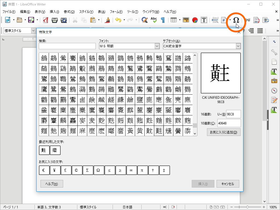This screenshot has height=210, width=280.
Task: Open the Gallery panel in the sidebar
Action: click(274, 81)
